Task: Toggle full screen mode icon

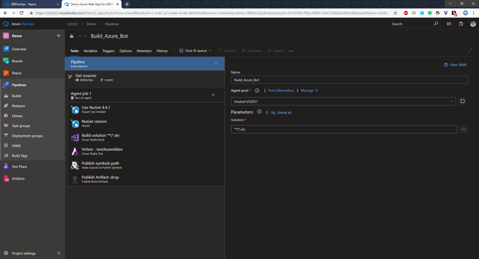Action: pyautogui.click(x=470, y=50)
